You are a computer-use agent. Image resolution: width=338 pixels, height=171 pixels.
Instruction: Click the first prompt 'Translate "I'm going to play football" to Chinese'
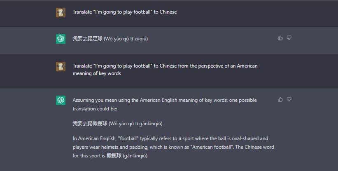124,12
